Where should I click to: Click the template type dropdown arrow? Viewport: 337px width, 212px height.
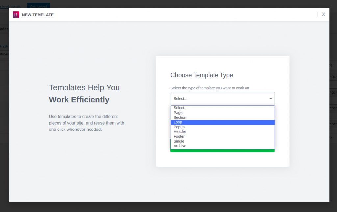(270, 99)
